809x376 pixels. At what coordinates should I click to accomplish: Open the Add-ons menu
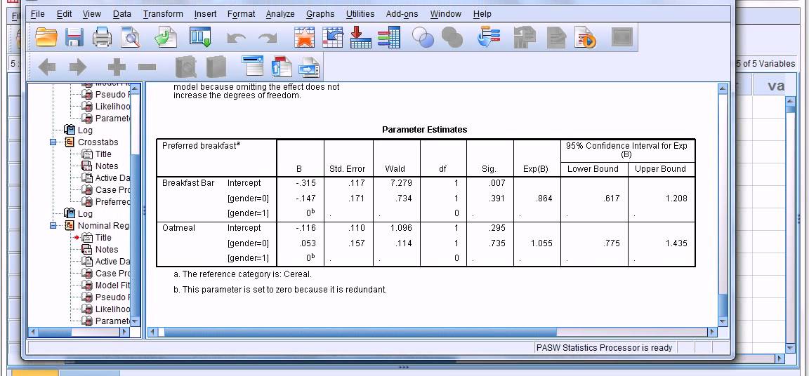pyautogui.click(x=402, y=14)
